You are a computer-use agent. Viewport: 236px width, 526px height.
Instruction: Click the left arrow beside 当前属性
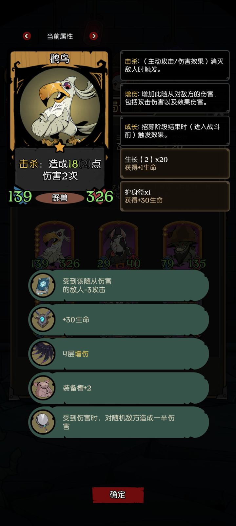27,36
